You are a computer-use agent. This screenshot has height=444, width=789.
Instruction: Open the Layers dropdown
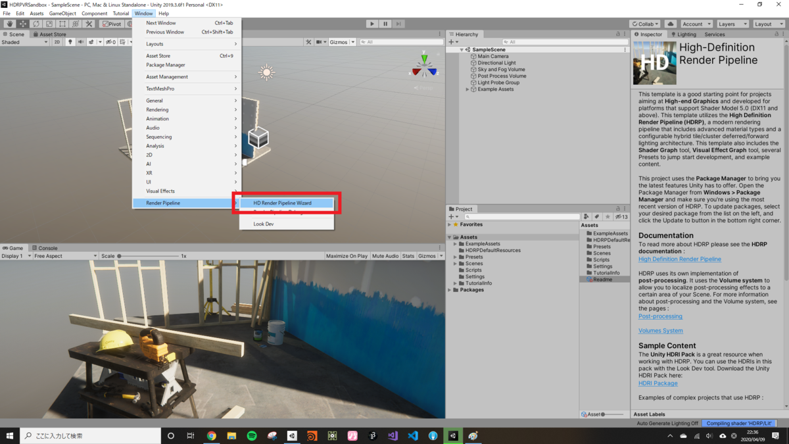pyautogui.click(x=732, y=23)
